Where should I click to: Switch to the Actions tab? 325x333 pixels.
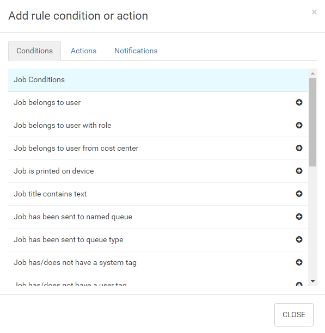tap(83, 51)
